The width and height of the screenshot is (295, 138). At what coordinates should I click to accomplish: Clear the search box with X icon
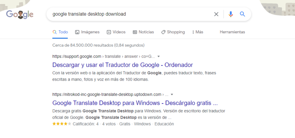[216, 14]
